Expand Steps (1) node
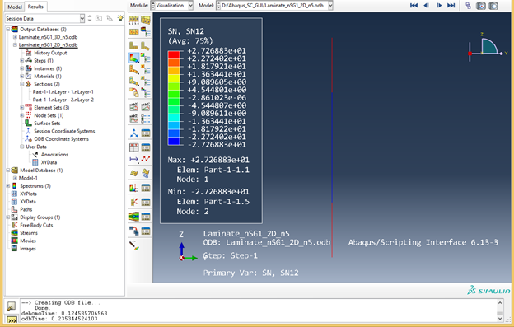 pos(21,61)
